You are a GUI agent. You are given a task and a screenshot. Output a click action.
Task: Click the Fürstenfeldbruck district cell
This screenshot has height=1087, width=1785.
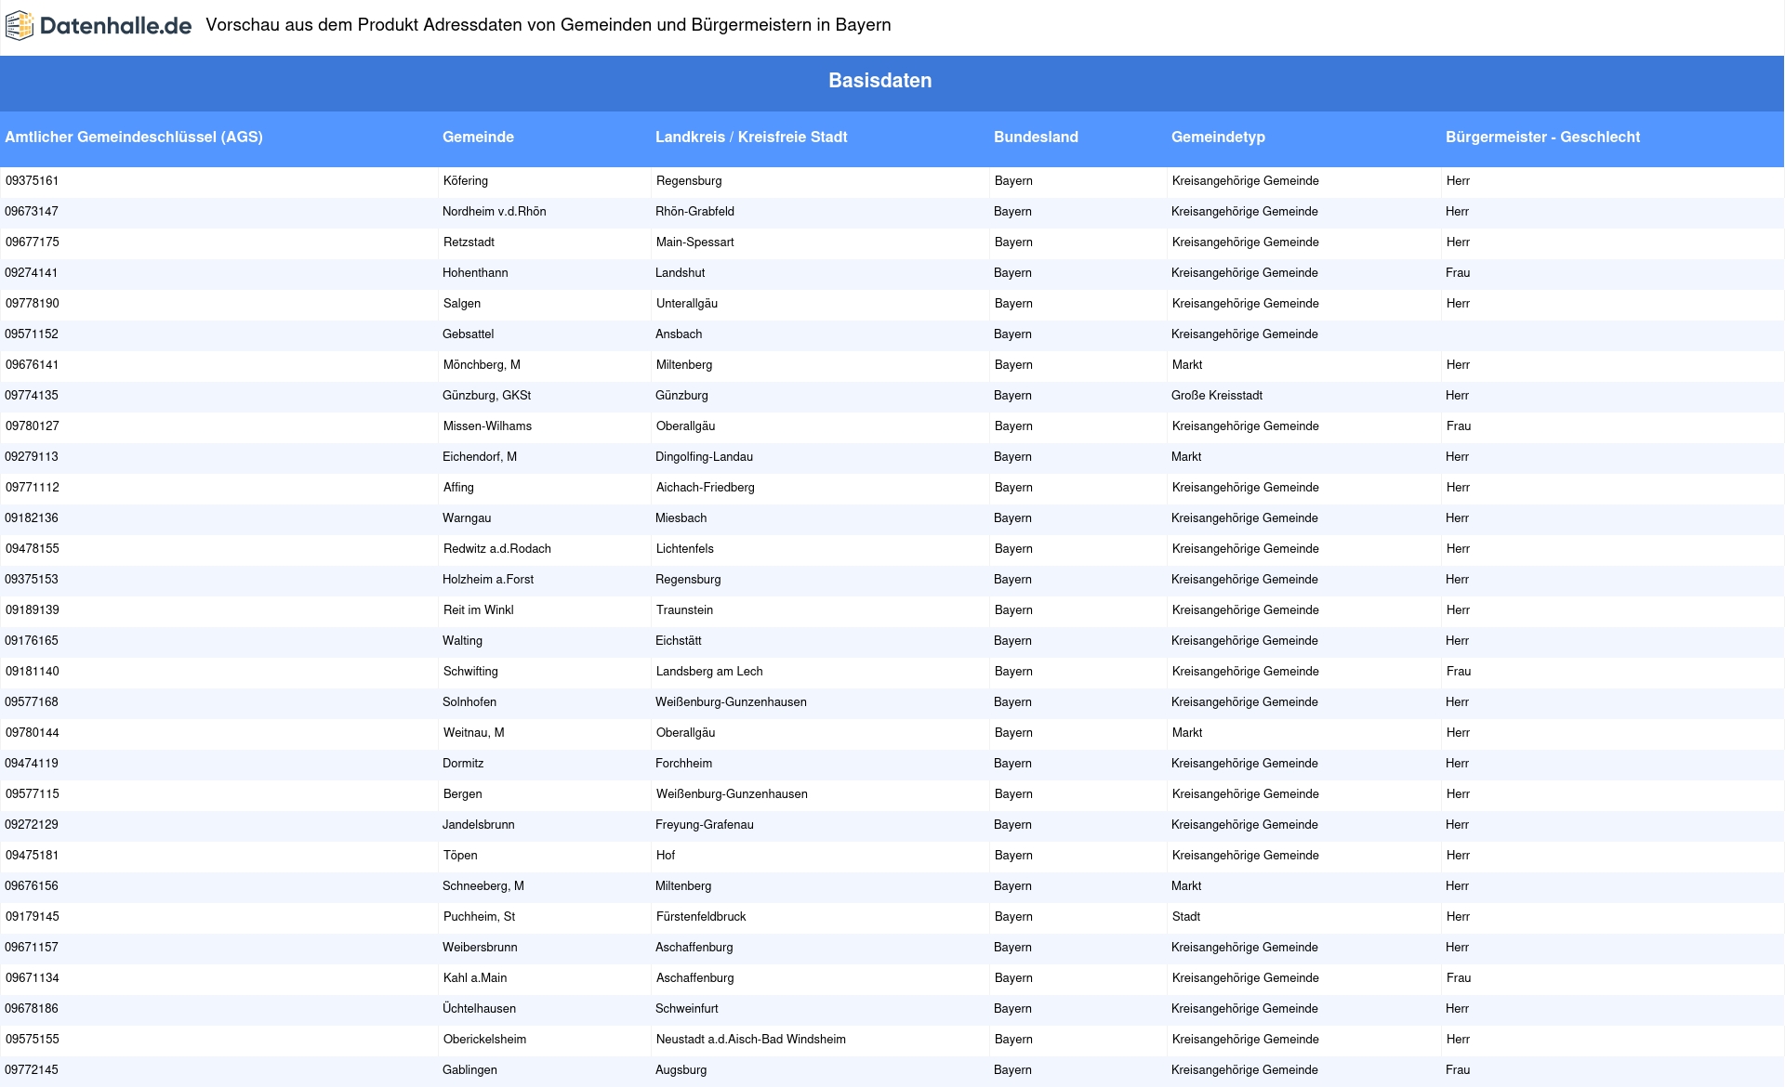701,917
